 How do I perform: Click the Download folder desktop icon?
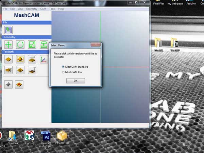13,138
